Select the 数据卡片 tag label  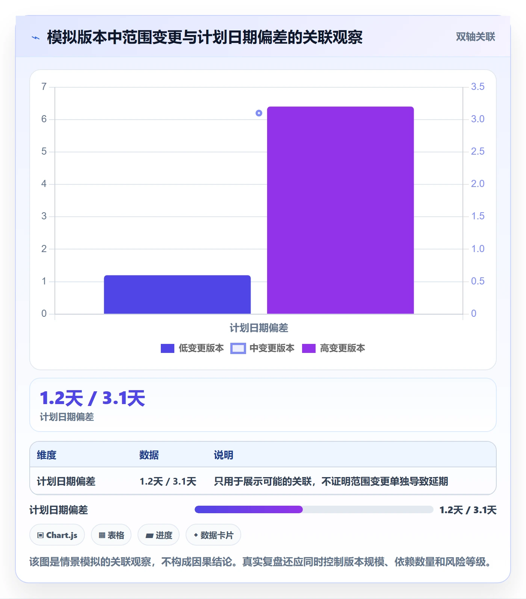click(217, 535)
